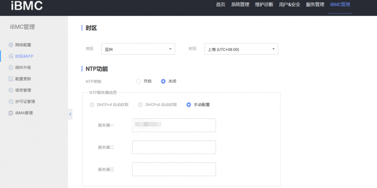Open the 地区 dropdown showing 亚洲
The image size is (377, 188).
(x=138, y=49)
